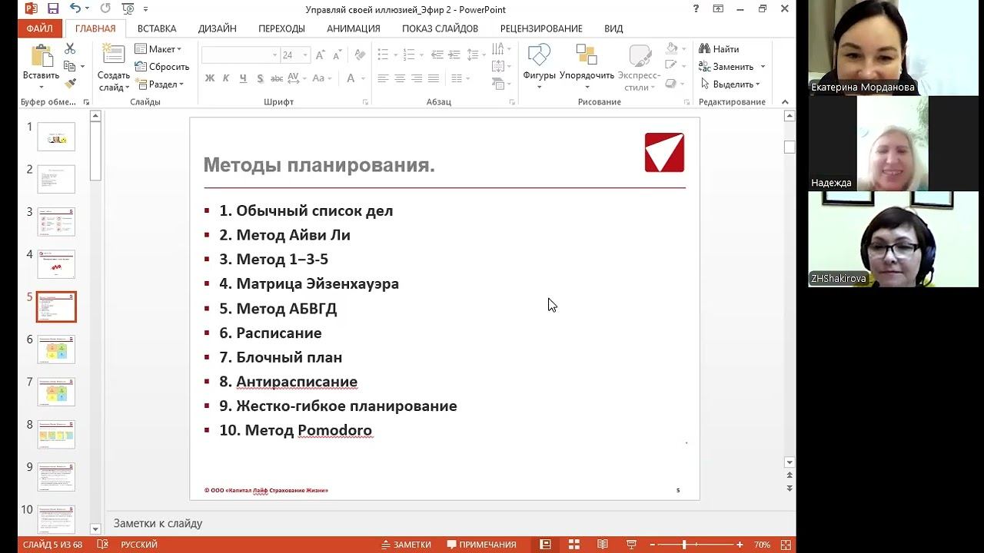The width and height of the screenshot is (984, 553).
Task: Open the Выделить selection dropdown
Action: pos(730,84)
